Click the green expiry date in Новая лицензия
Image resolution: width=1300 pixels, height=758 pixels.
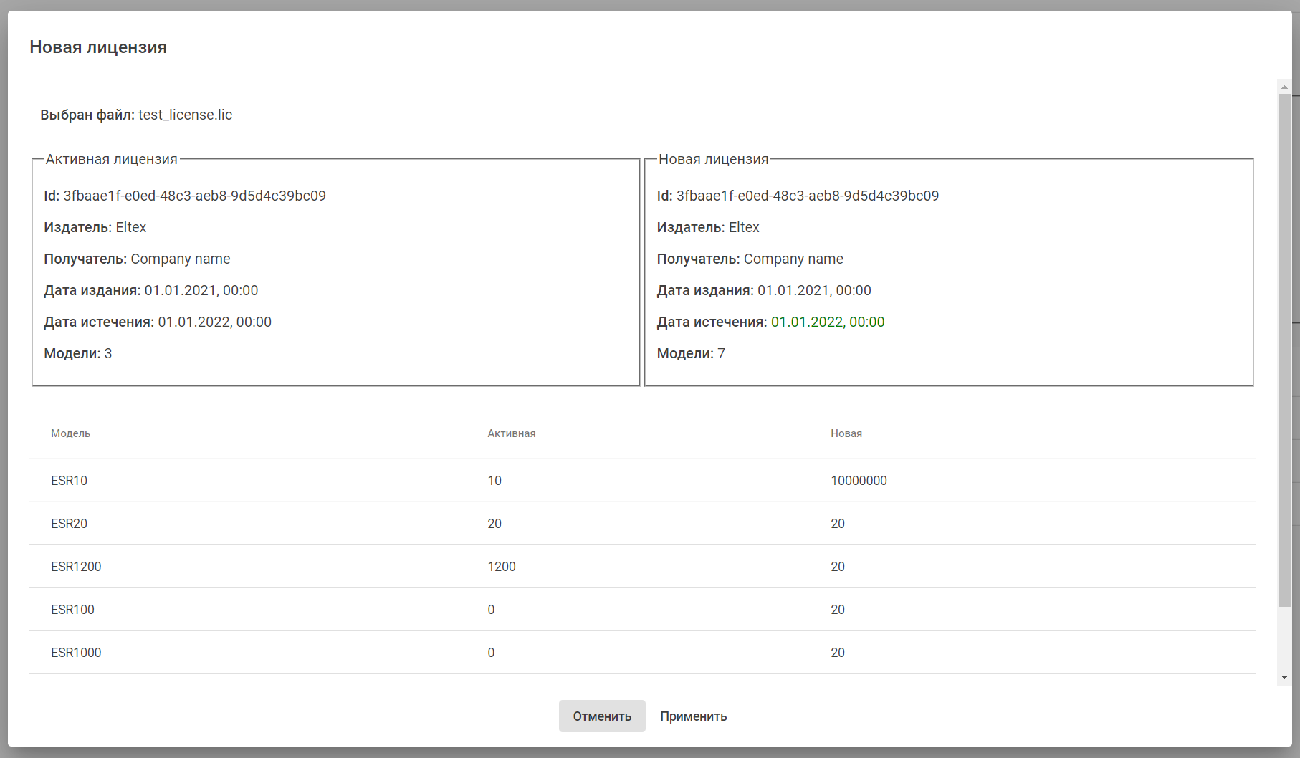pos(828,322)
